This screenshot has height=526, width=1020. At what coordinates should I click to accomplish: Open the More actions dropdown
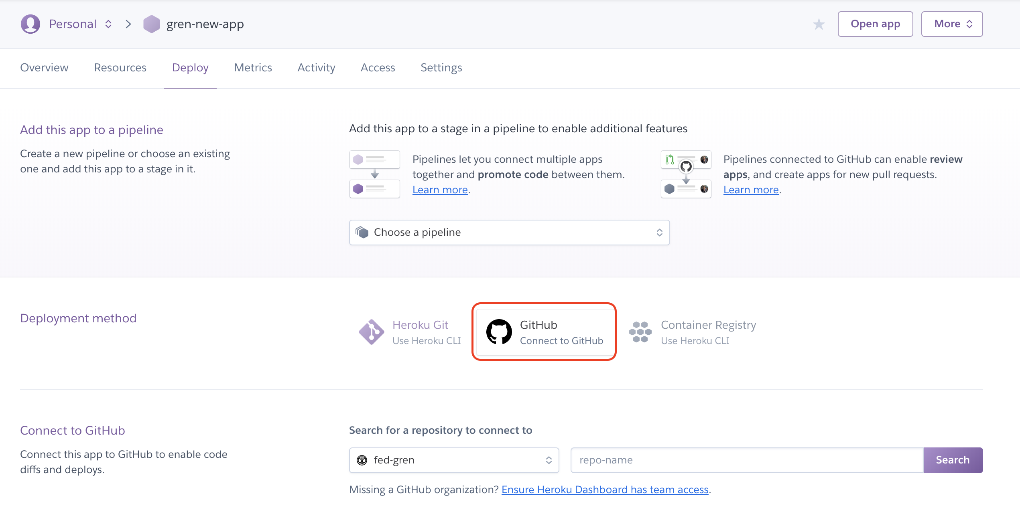pyautogui.click(x=951, y=24)
